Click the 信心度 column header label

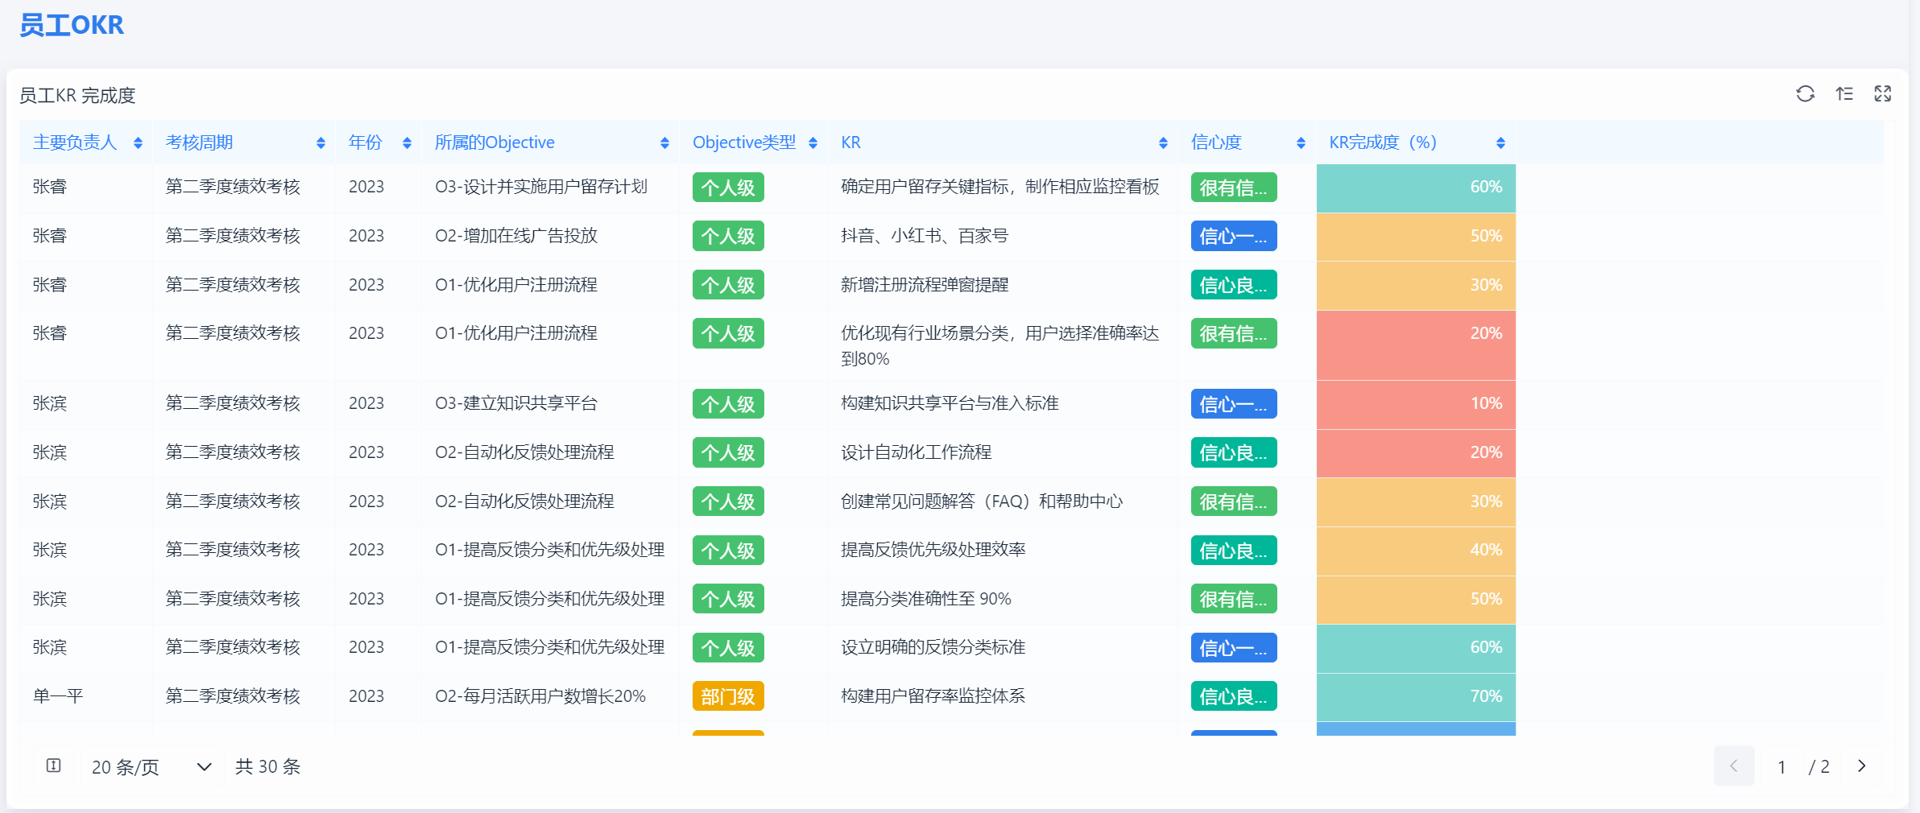[1216, 142]
